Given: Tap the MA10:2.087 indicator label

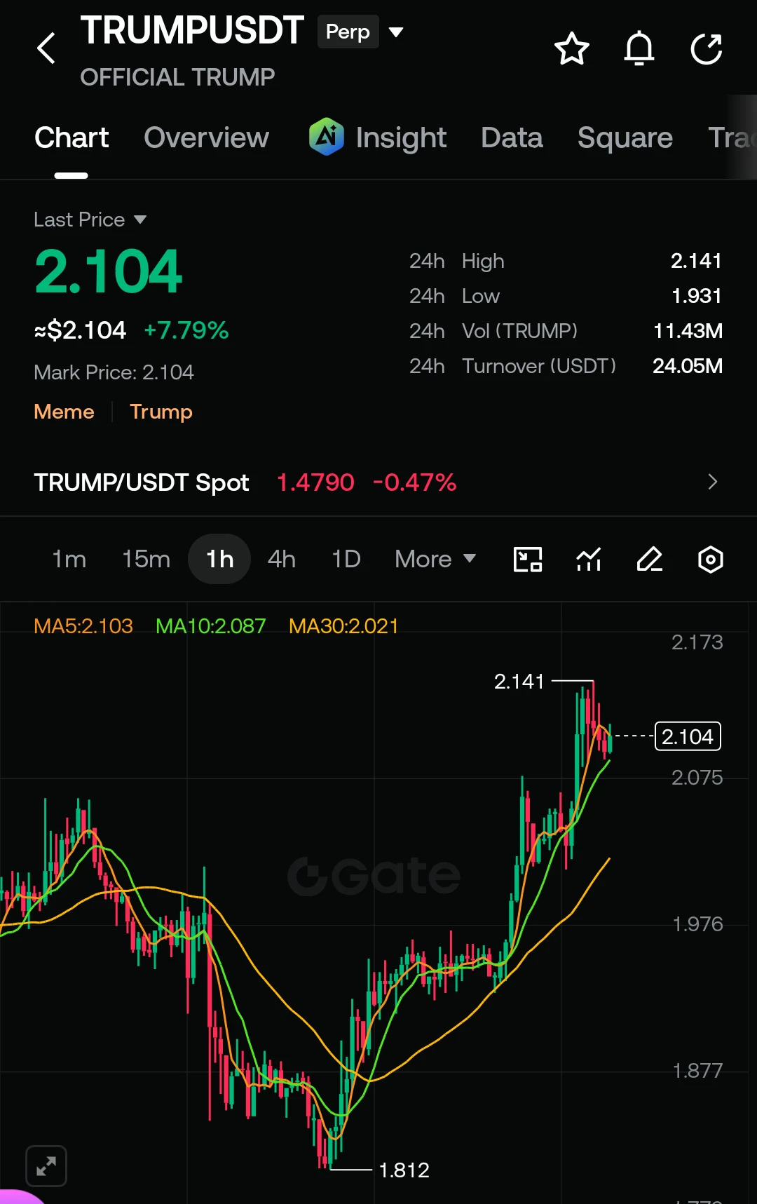Looking at the screenshot, I should click(211, 625).
